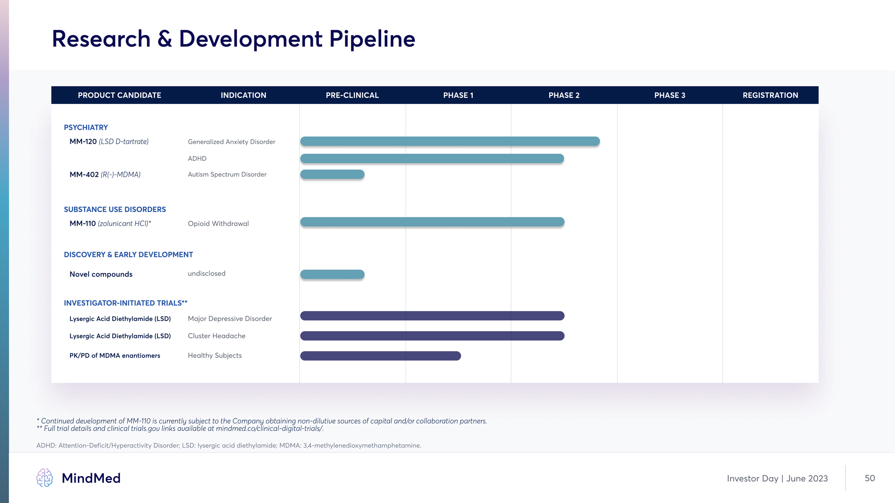Click the Investigator-Initiated Trials heading
The image size is (895, 503).
125,303
